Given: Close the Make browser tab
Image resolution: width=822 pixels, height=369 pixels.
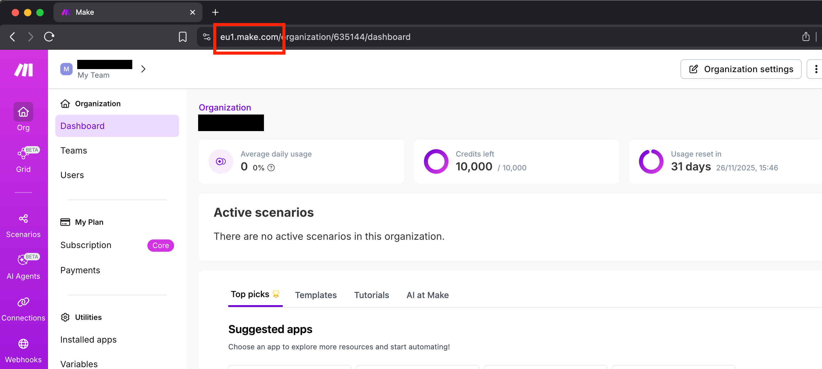Looking at the screenshot, I should point(192,12).
